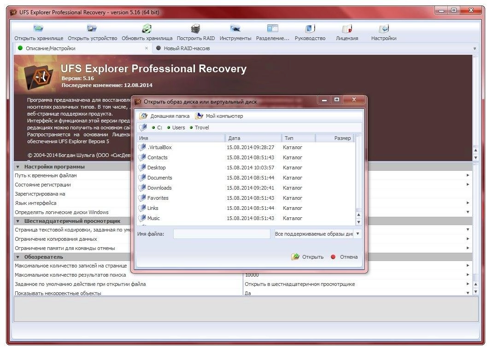The height and width of the screenshot is (354, 493).
Task: Click the Имя файла input field
Action: pos(222,234)
